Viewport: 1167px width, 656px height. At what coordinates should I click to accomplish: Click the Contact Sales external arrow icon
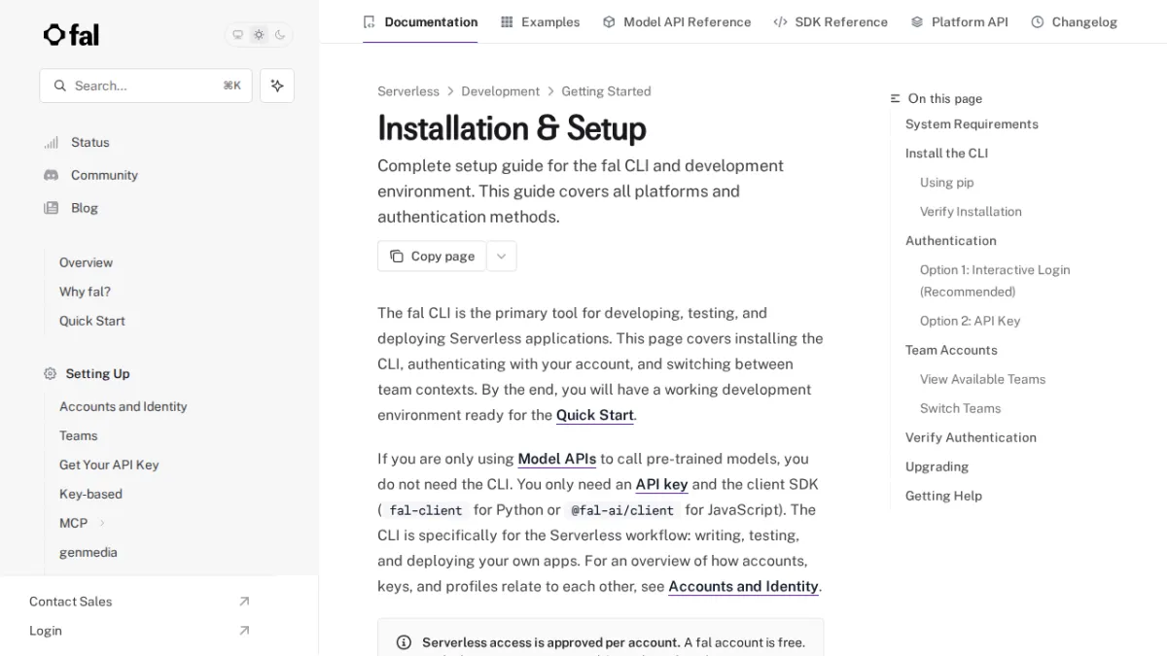[244, 602]
